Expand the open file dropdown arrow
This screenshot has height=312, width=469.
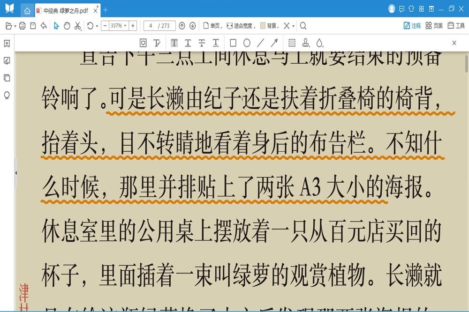point(15,26)
